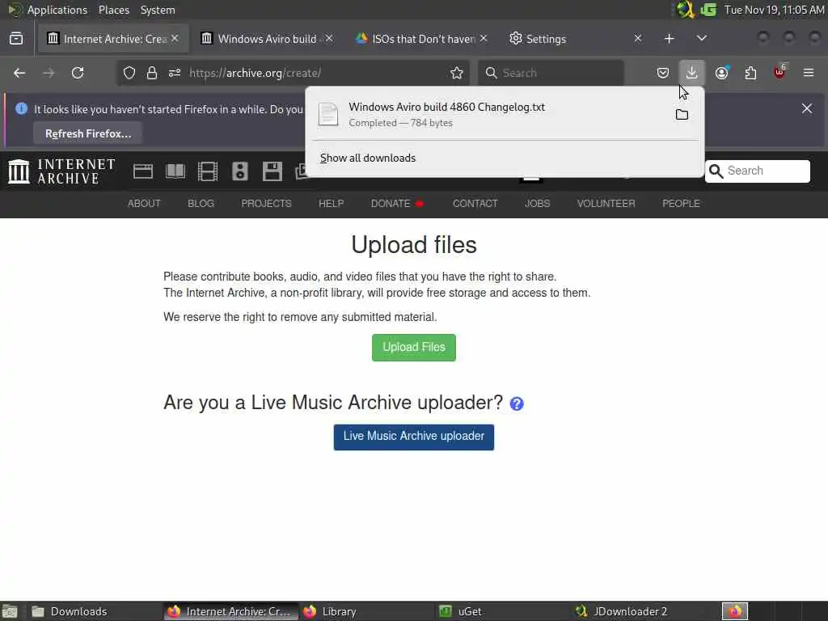Click the Refresh Firefox button

[88, 133]
